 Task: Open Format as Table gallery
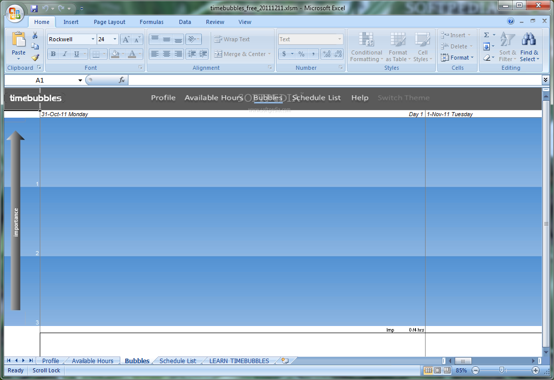(398, 47)
